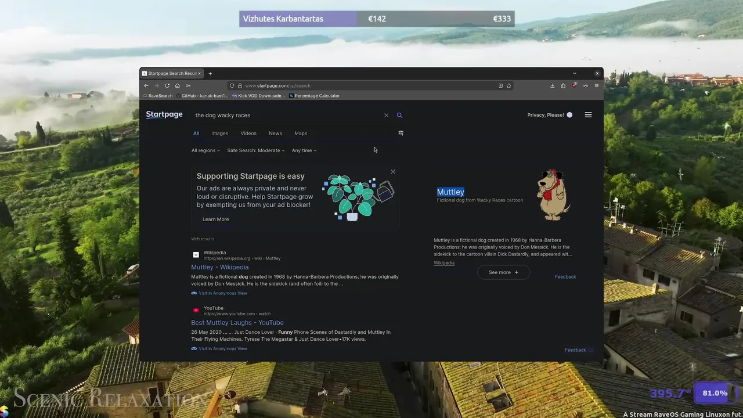Open the RaveSearch bookmark

158,96
